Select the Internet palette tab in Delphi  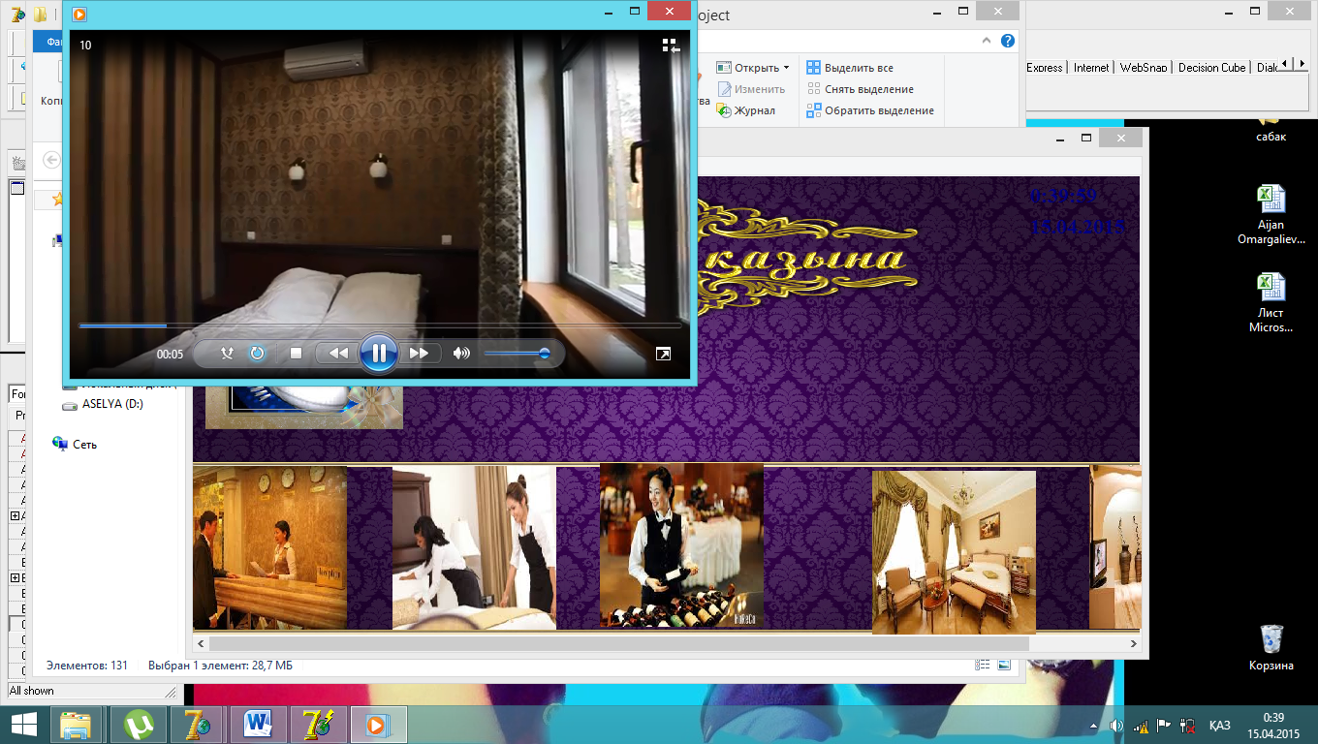point(1091,68)
